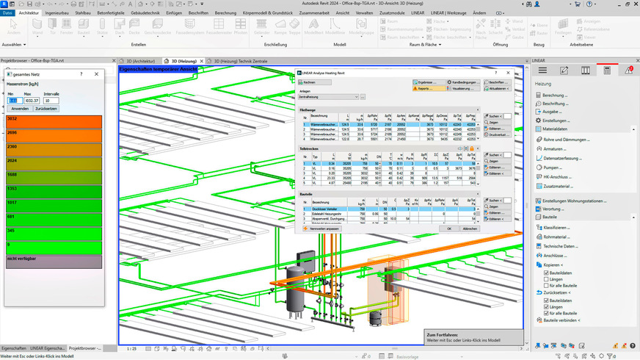Open Klassifizieren in Bauteile section

[553, 228]
